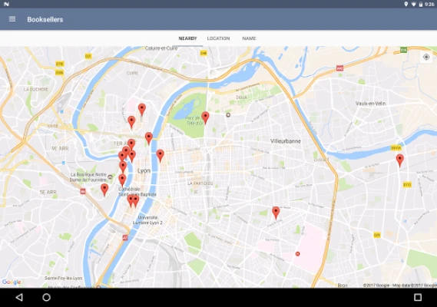
Task: Click the Villeurbanne map label
Action: click(x=286, y=141)
